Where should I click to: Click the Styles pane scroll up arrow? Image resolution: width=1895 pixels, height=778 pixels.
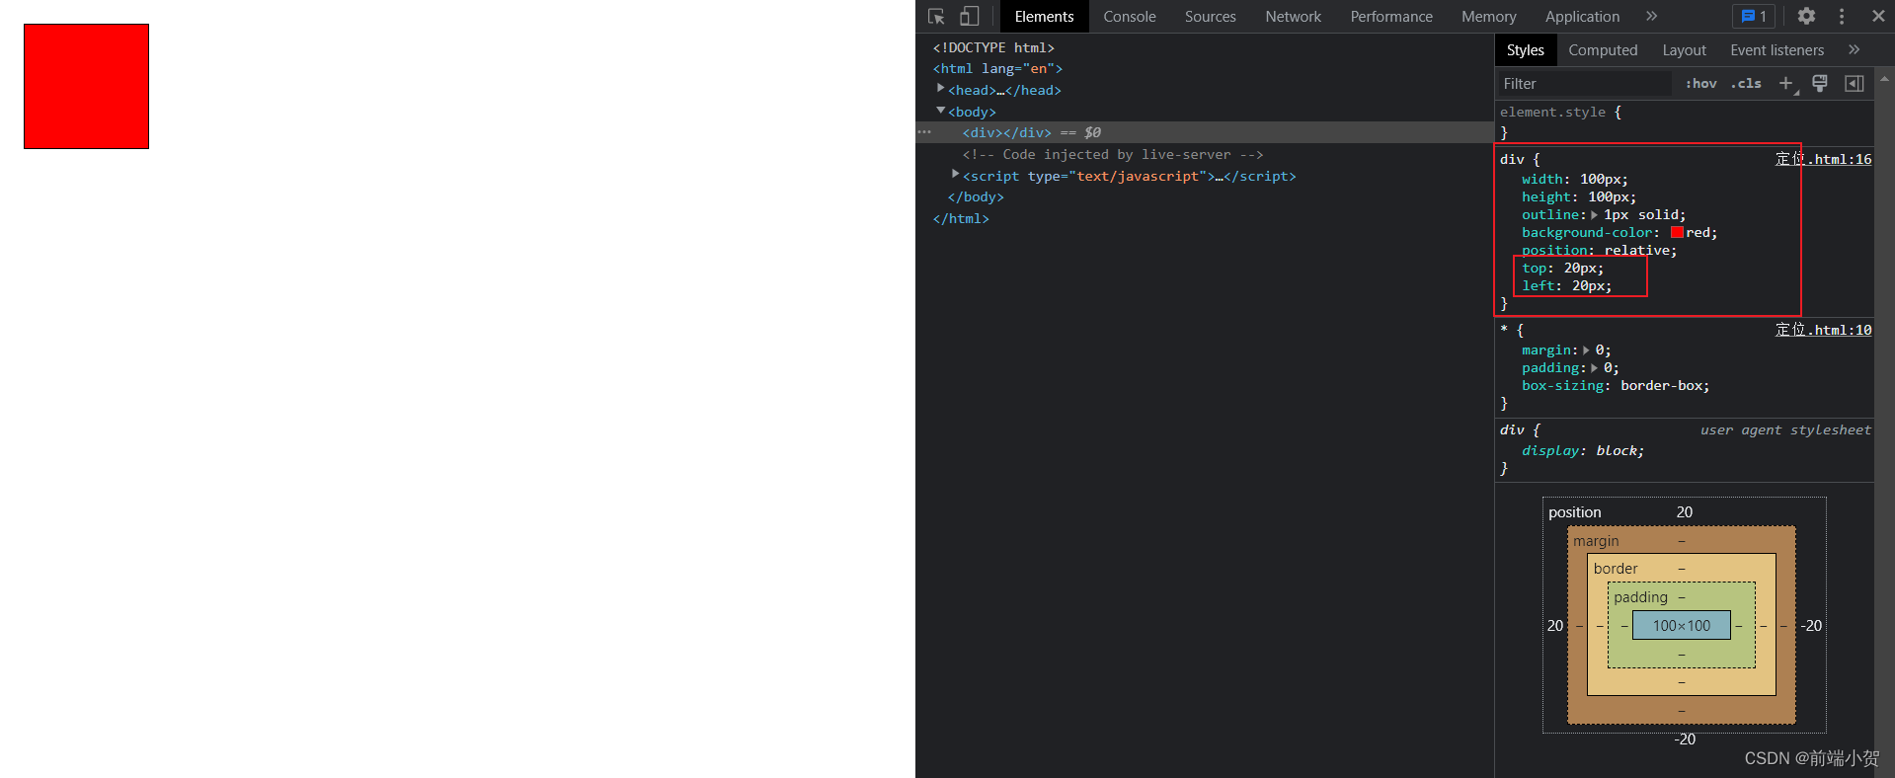(x=1884, y=79)
